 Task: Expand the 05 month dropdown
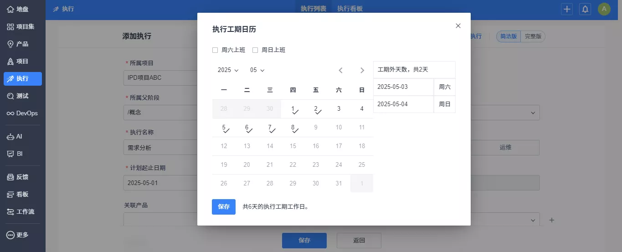point(257,70)
